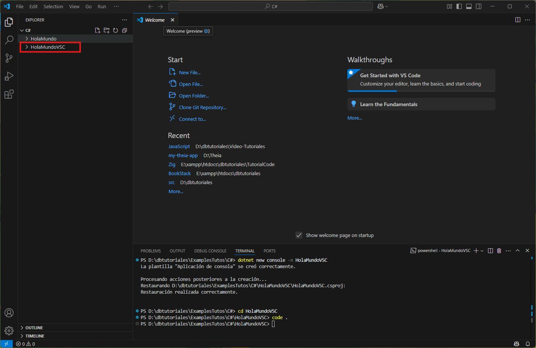
Task: Open Get Started with VS Code walkthrough
Action: [x=421, y=80]
